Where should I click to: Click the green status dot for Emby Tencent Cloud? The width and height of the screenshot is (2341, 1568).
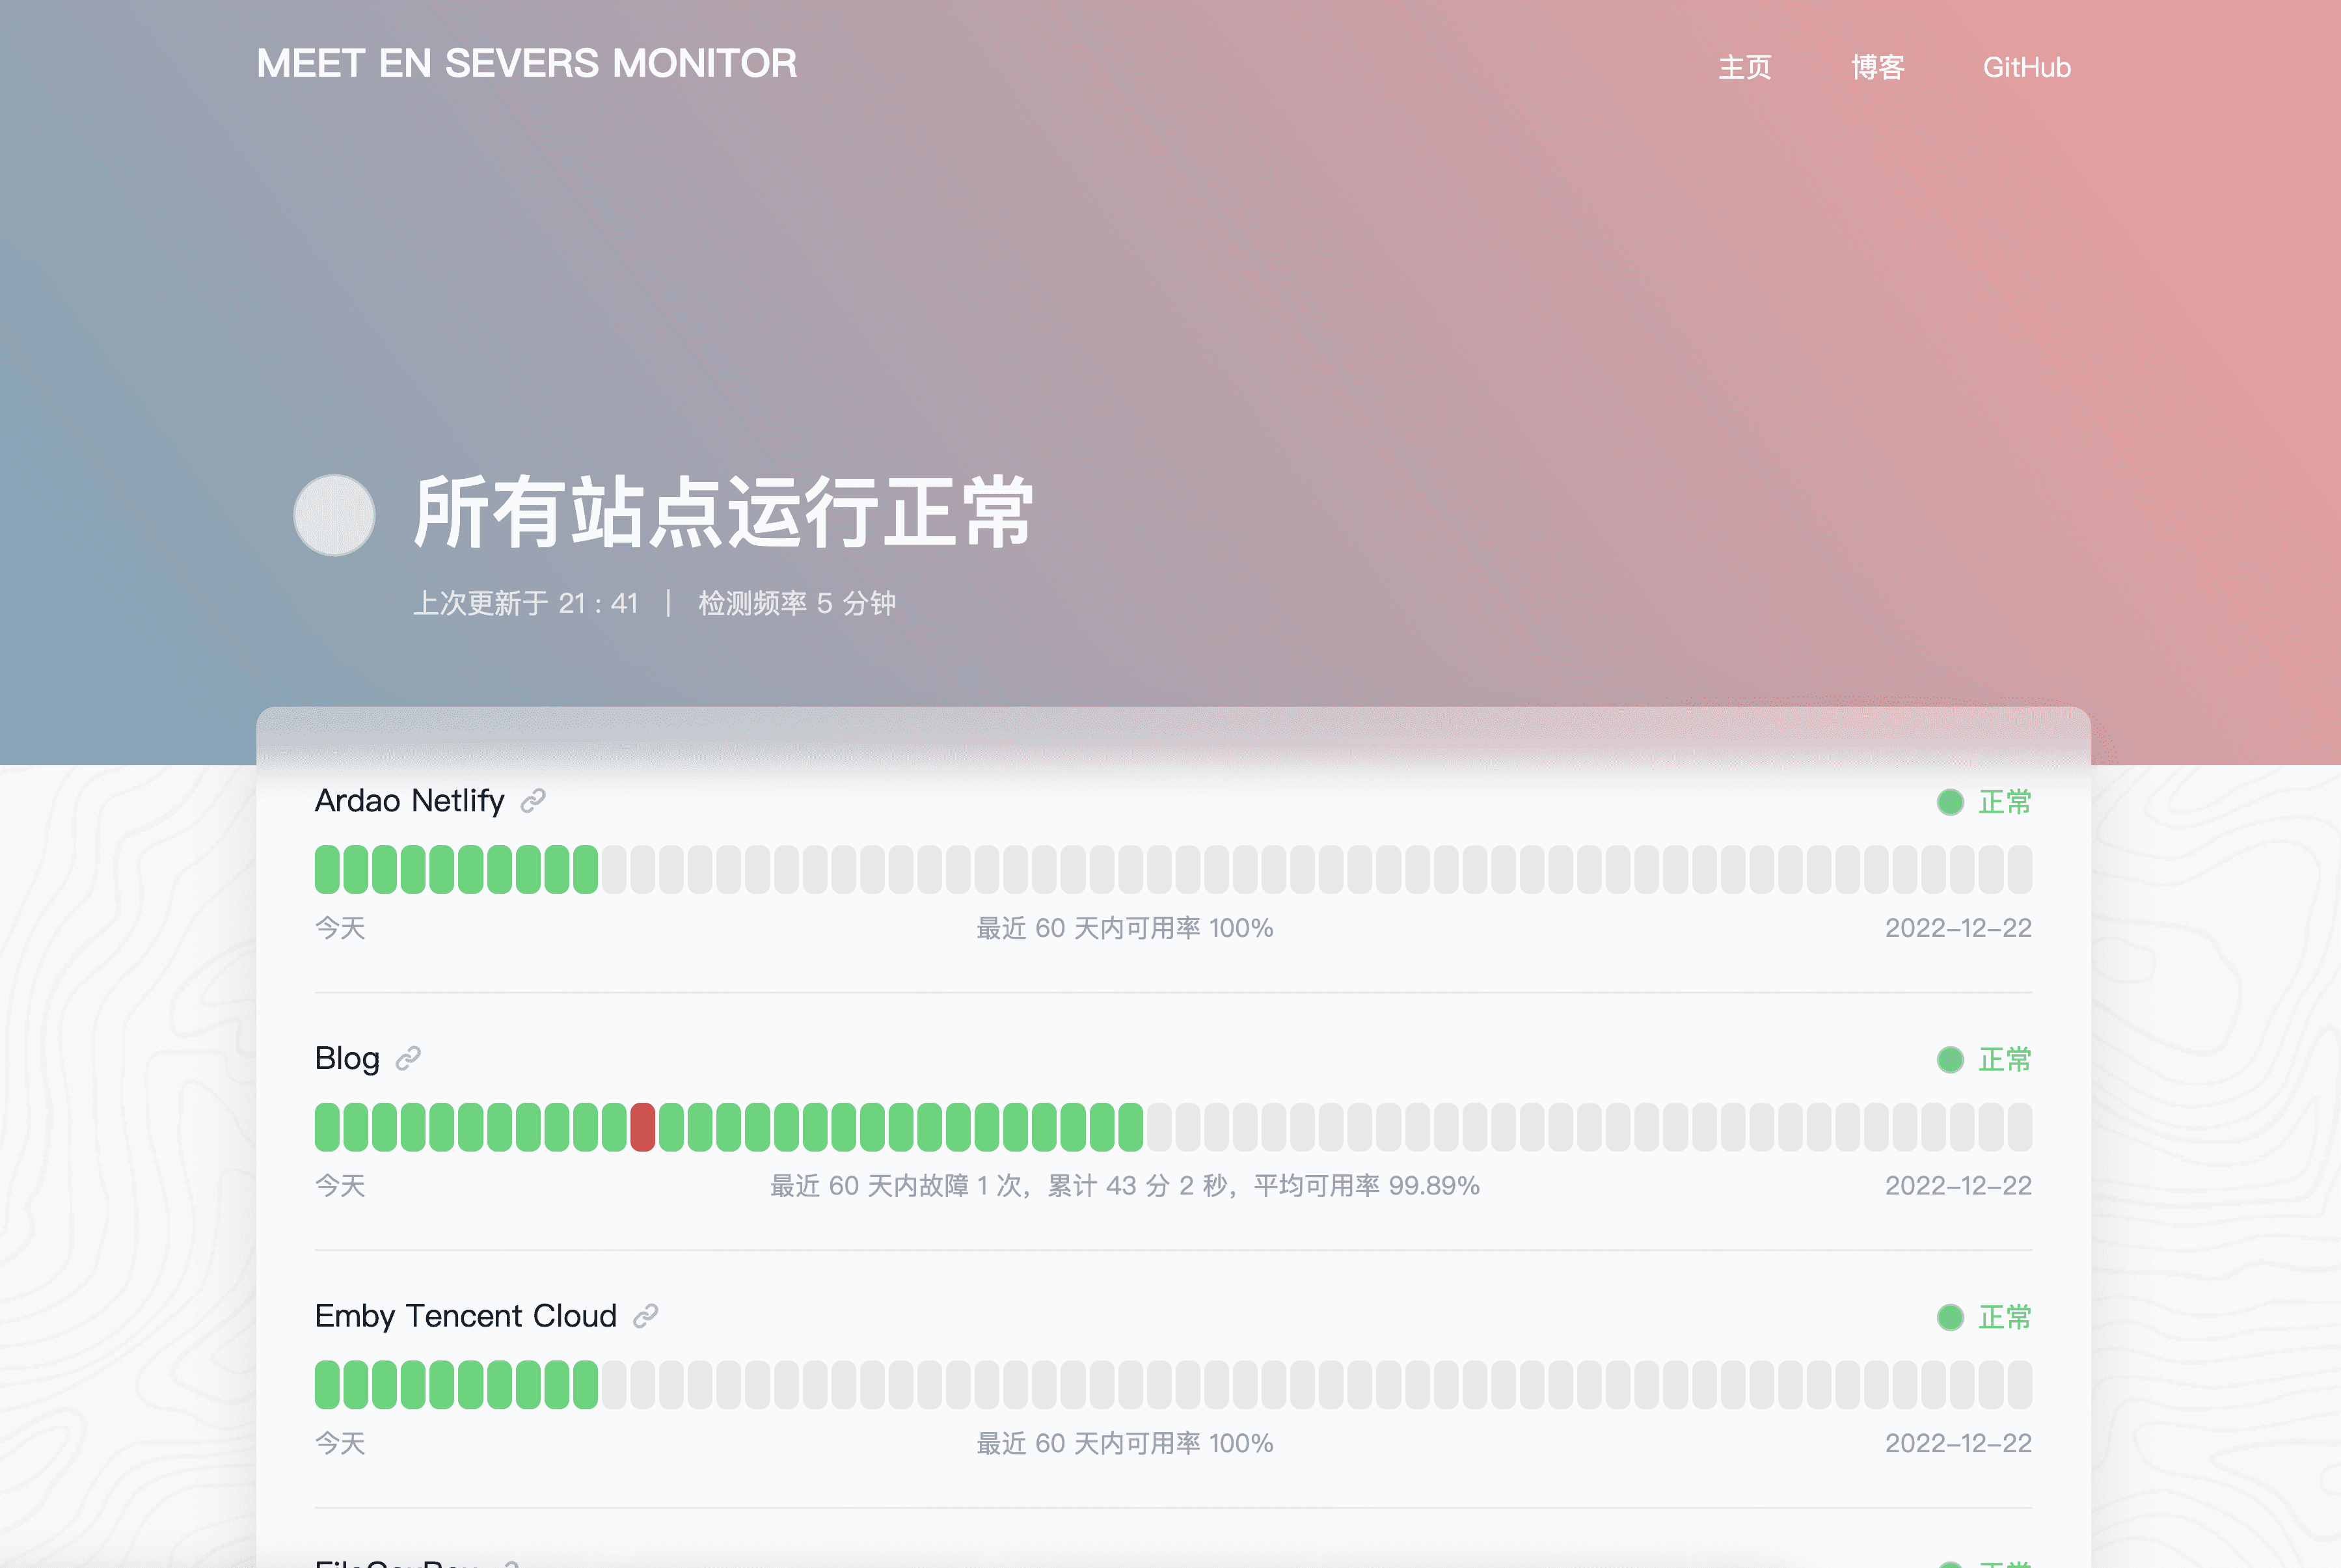coord(1950,1317)
